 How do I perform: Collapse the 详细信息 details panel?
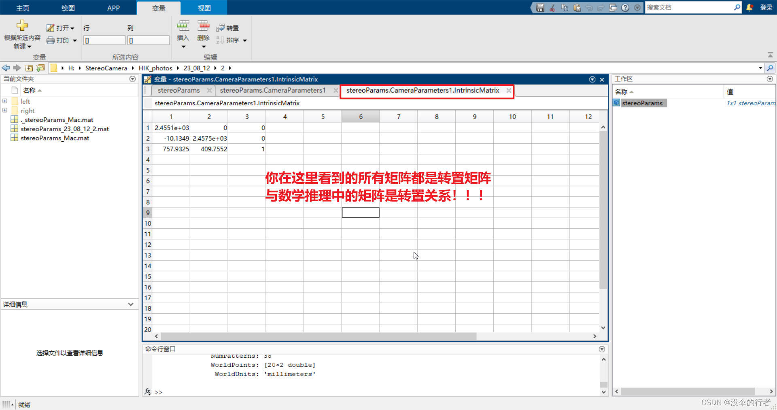coord(131,304)
